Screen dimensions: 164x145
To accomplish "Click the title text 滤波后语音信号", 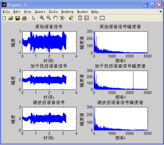I will (x=49, y=102).
